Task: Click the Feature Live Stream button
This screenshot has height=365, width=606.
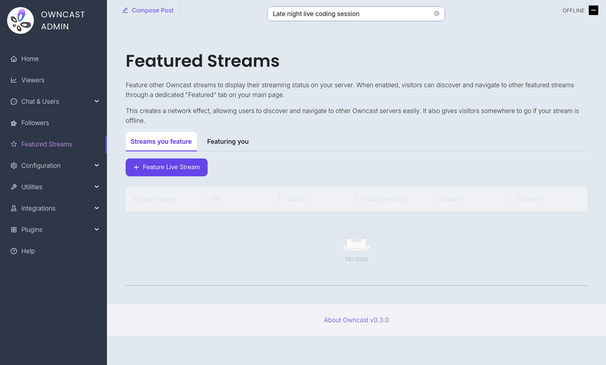Action: pos(167,167)
